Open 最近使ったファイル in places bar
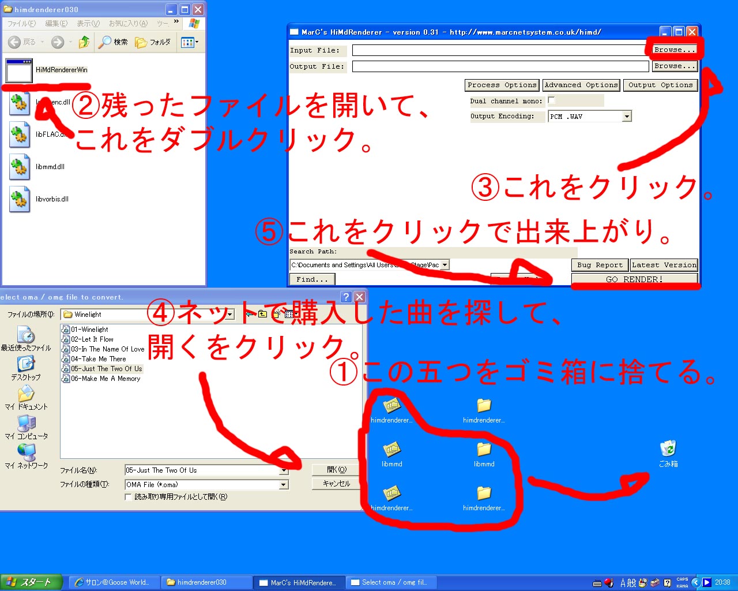The height and width of the screenshot is (591, 738). tap(26, 339)
